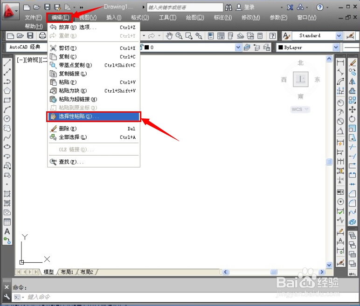This screenshot has width=360, height=306.
Task: Click the Zoom Realtime magnifier icon
Action: pyautogui.click(x=179, y=36)
